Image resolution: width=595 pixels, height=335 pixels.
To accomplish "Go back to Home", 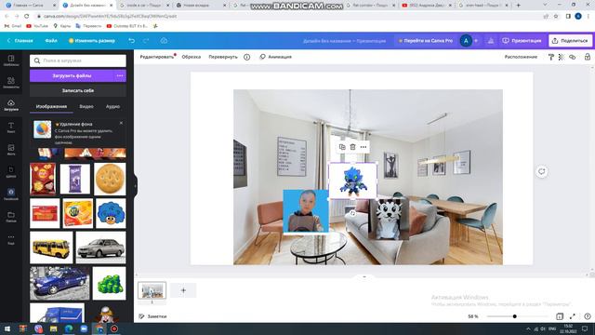I will pyautogui.click(x=20, y=41).
